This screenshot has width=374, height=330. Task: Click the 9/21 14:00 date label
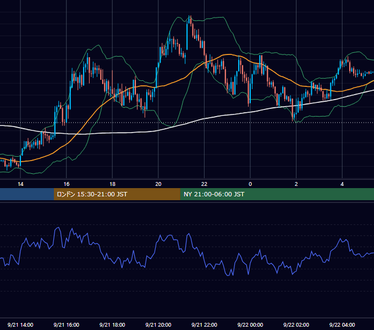(20, 324)
